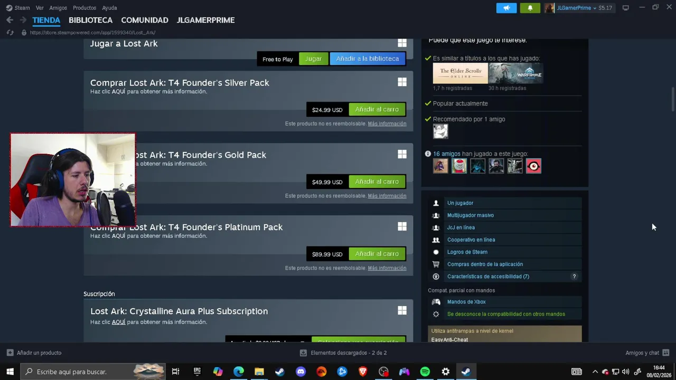Open Discord from the taskbar
The width and height of the screenshot is (676, 380).
[x=301, y=372]
